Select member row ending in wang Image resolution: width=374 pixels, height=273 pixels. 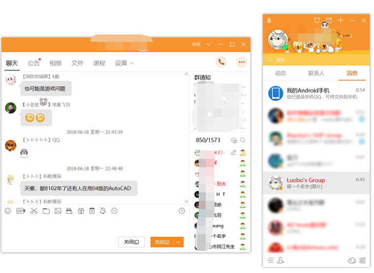point(220,226)
